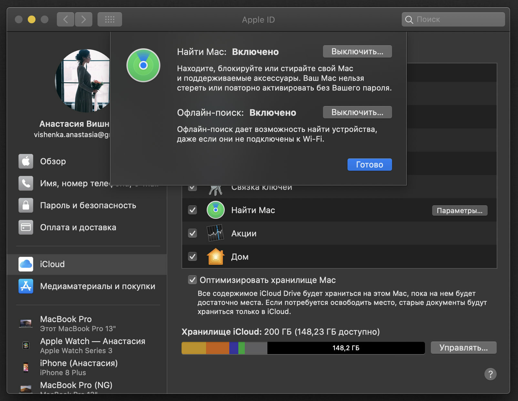Click the green storage bar segment
The width and height of the screenshot is (518, 401).
coord(242,348)
